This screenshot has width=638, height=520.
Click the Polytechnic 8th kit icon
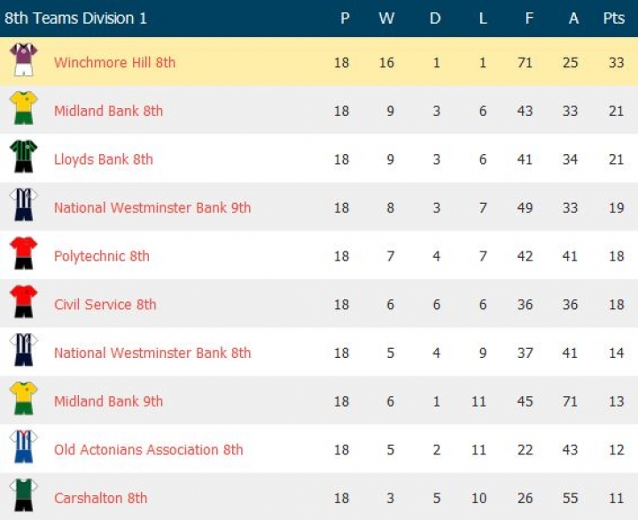pos(23,253)
